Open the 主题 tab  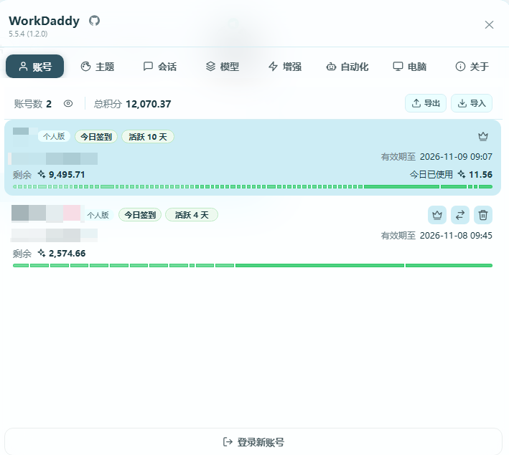point(98,67)
